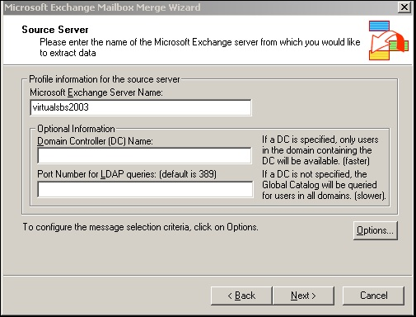Click 'If a DC is specified' note
The height and width of the screenshot is (317, 416).
(320, 150)
